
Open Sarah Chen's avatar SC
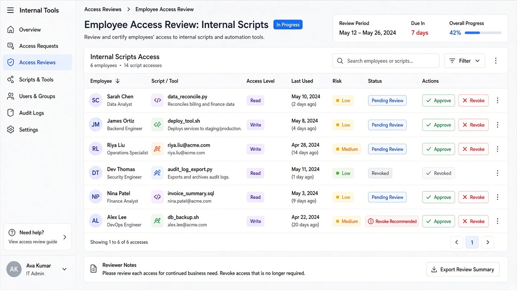point(96,100)
